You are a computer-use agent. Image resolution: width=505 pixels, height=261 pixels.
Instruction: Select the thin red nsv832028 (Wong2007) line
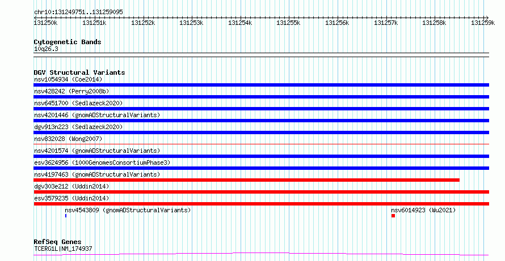coord(261,144)
